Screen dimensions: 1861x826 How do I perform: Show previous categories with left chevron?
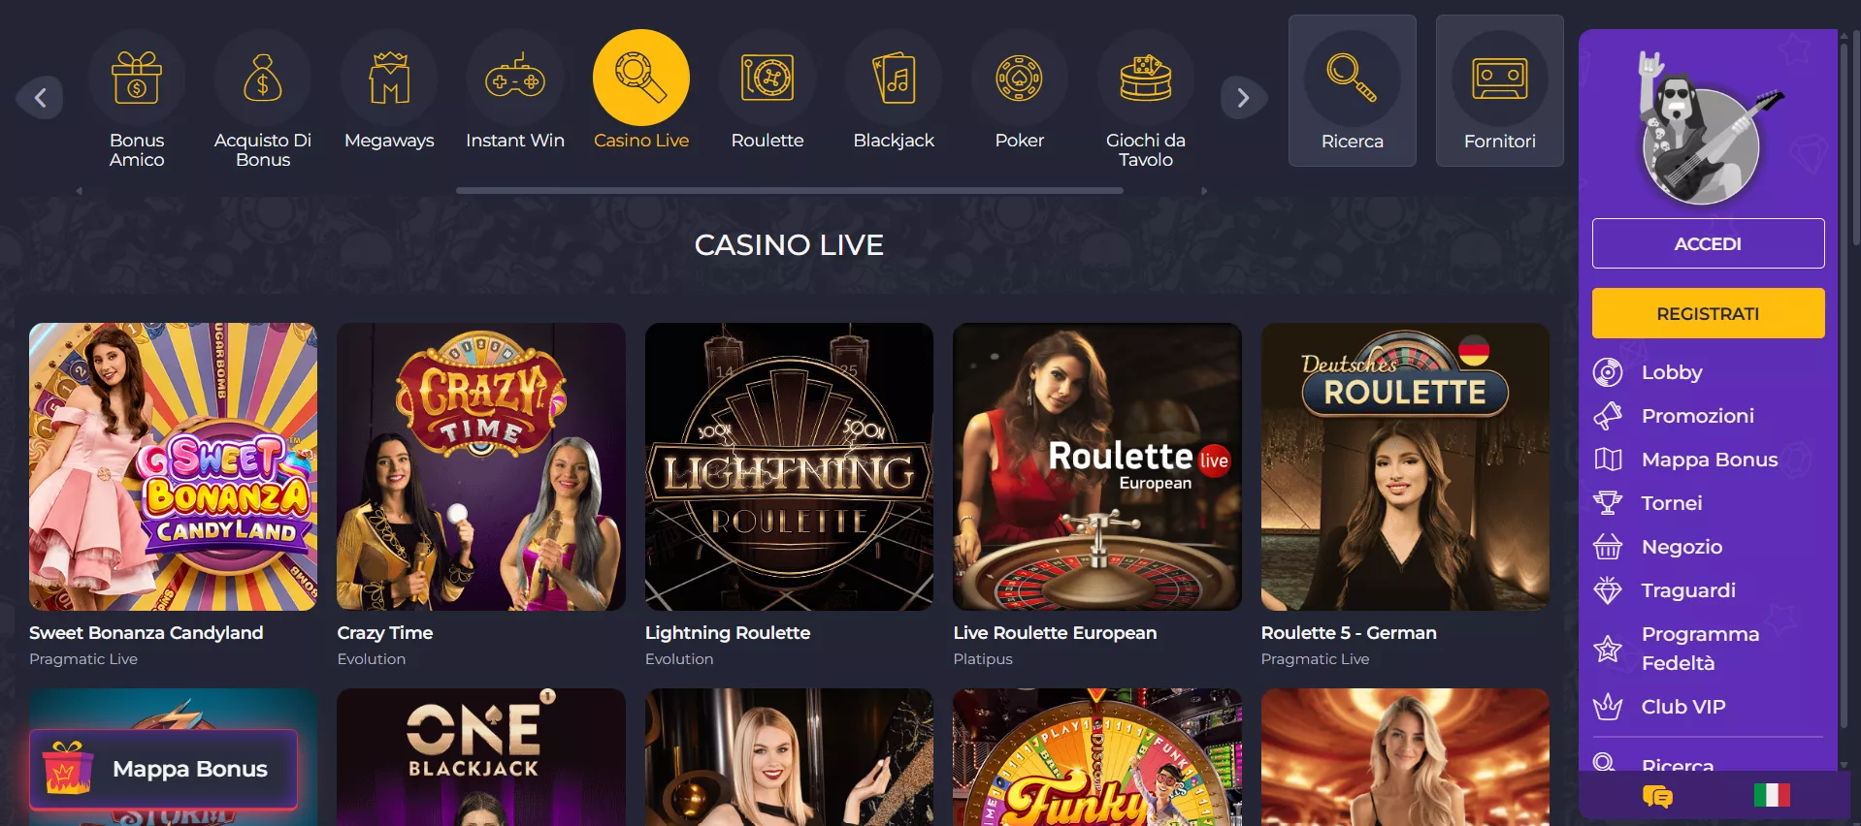click(x=41, y=97)
